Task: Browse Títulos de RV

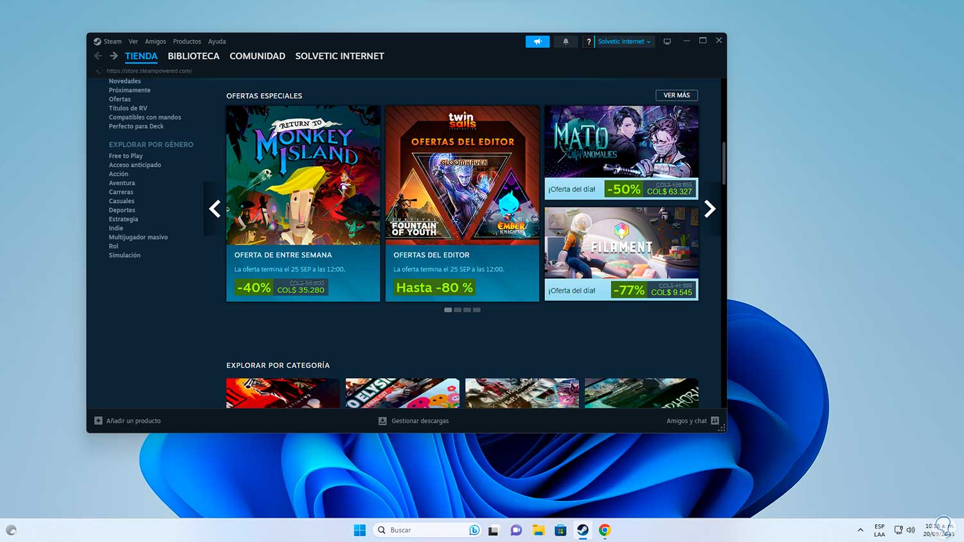Action: click(128, 108)
